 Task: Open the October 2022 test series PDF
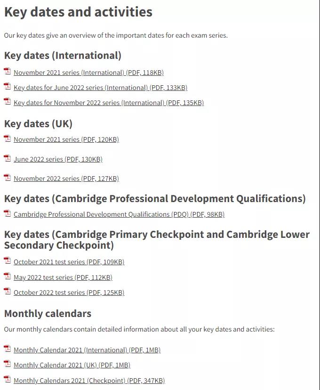pyautogui.click(x=69, y=292)
